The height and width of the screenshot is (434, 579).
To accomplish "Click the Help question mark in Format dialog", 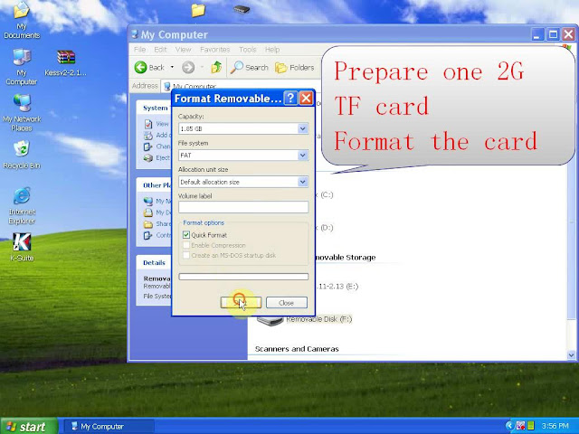I will point(290,99).
